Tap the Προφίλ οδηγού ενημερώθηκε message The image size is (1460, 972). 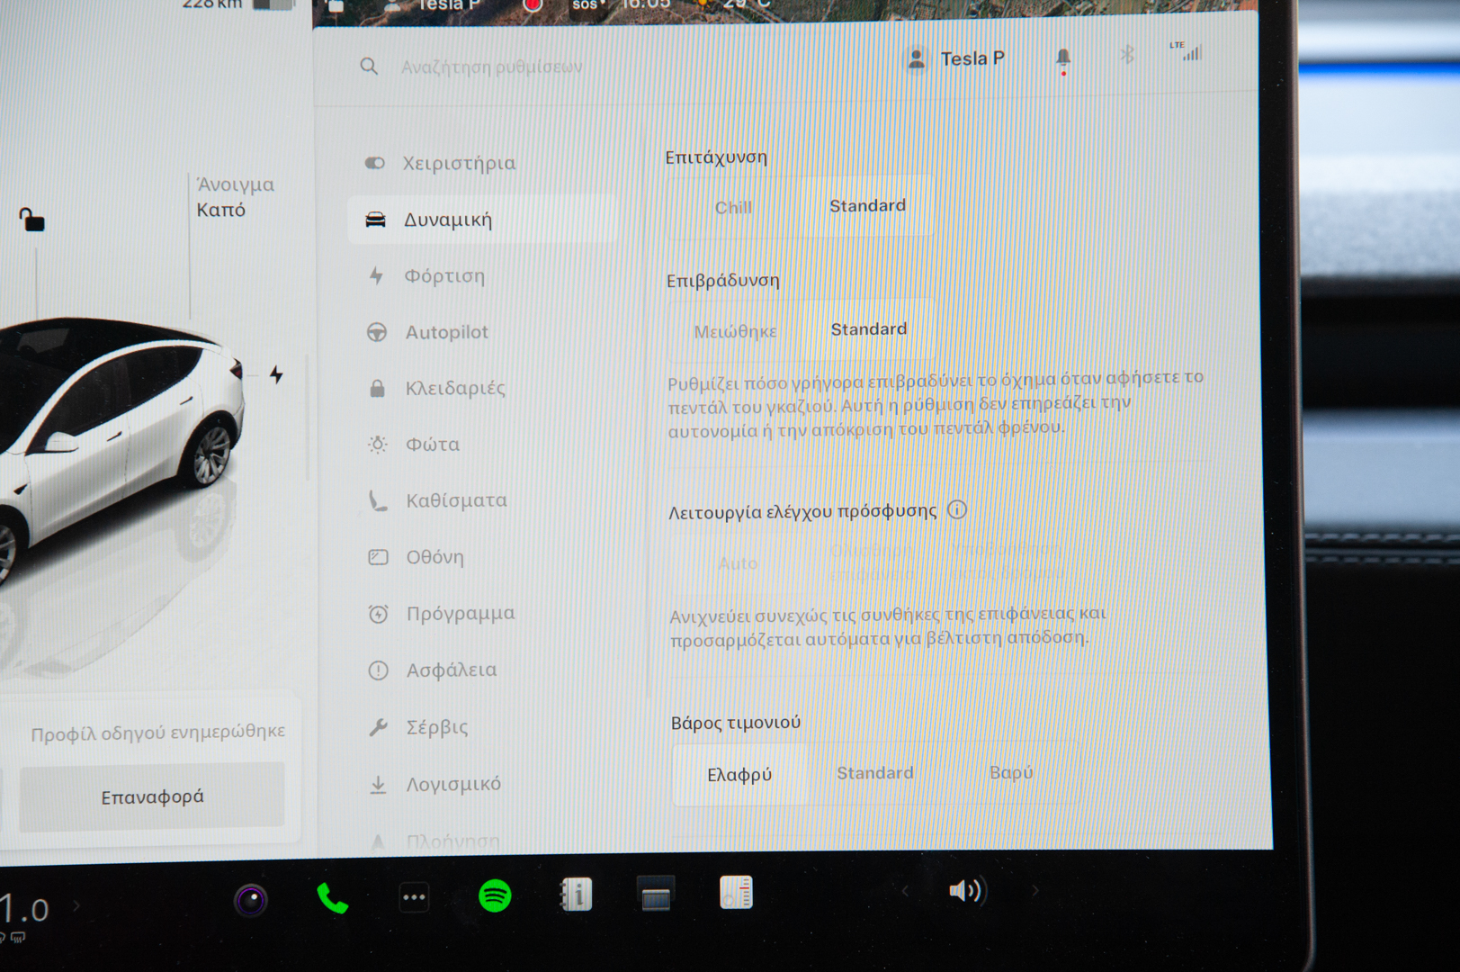click(158, 733)
